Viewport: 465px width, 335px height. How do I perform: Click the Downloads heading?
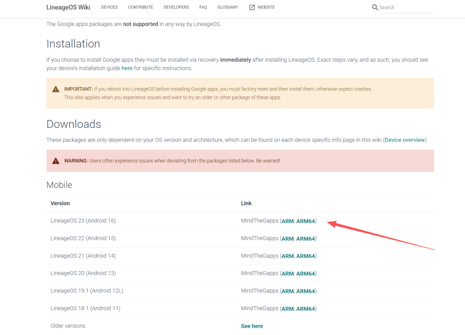[74, 124]
